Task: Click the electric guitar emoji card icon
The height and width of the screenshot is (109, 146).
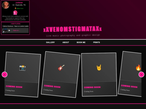Action: point(61,68)
